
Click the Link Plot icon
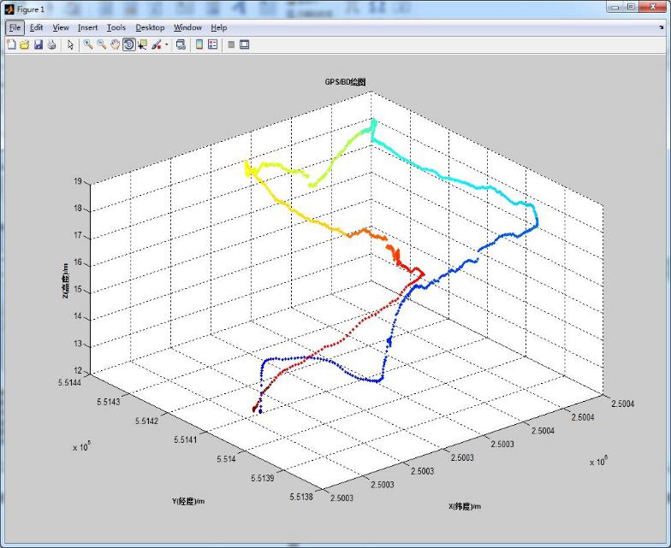pos(181,44)
